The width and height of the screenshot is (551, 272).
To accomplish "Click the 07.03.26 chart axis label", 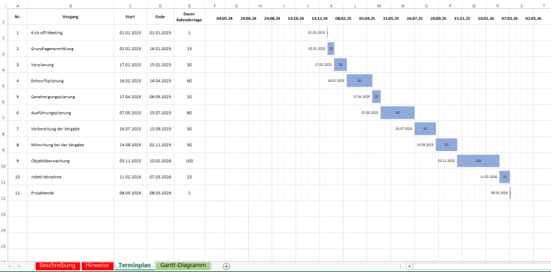I will (510, 19).
